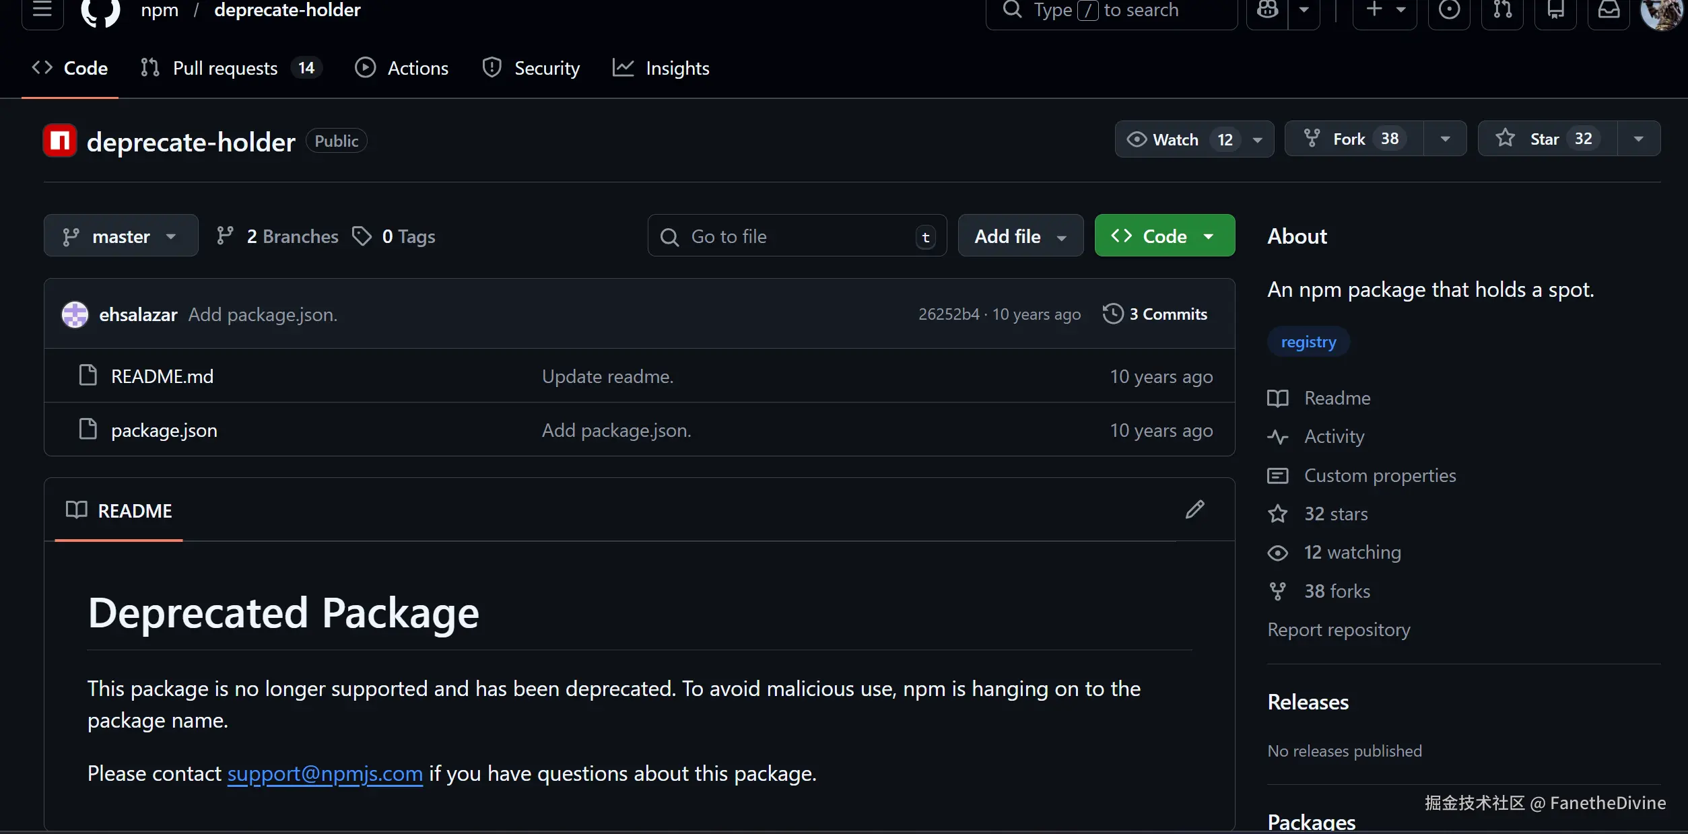Click the GitHub logo icon
This screenshot has height=834, width=1688.
100,11
